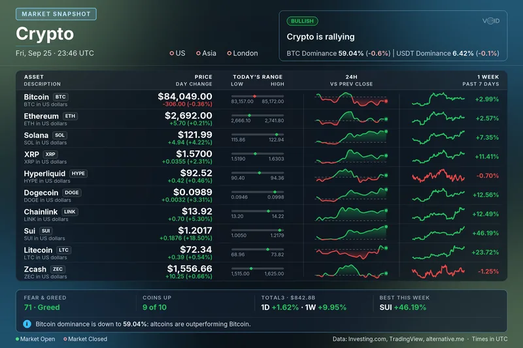The image size is (523, 348).
Task: Open Hyperliquid 1 week red sparkline
Action: click(438, 176)
